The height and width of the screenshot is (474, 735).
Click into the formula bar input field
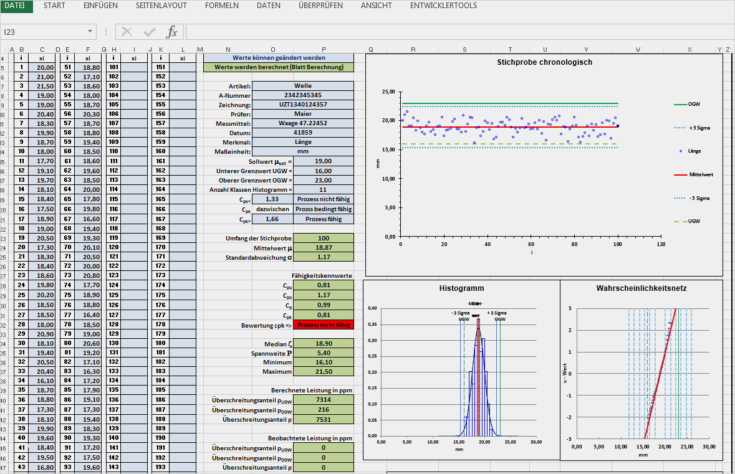[x=455, y=32]
